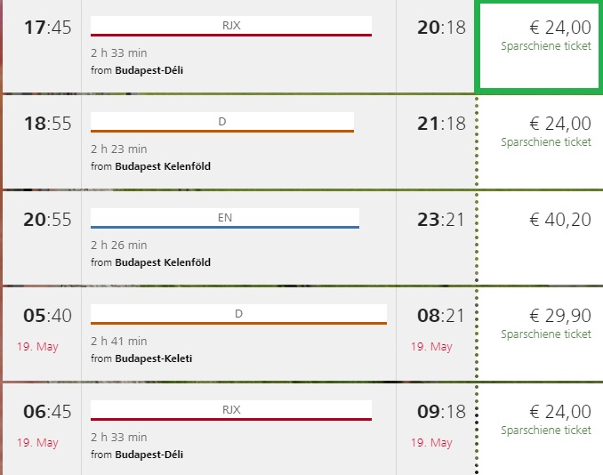This screenshot has height=475, width=603.
Task: Click the Sparschiene ticket label under €29,90
Action: 545,334
